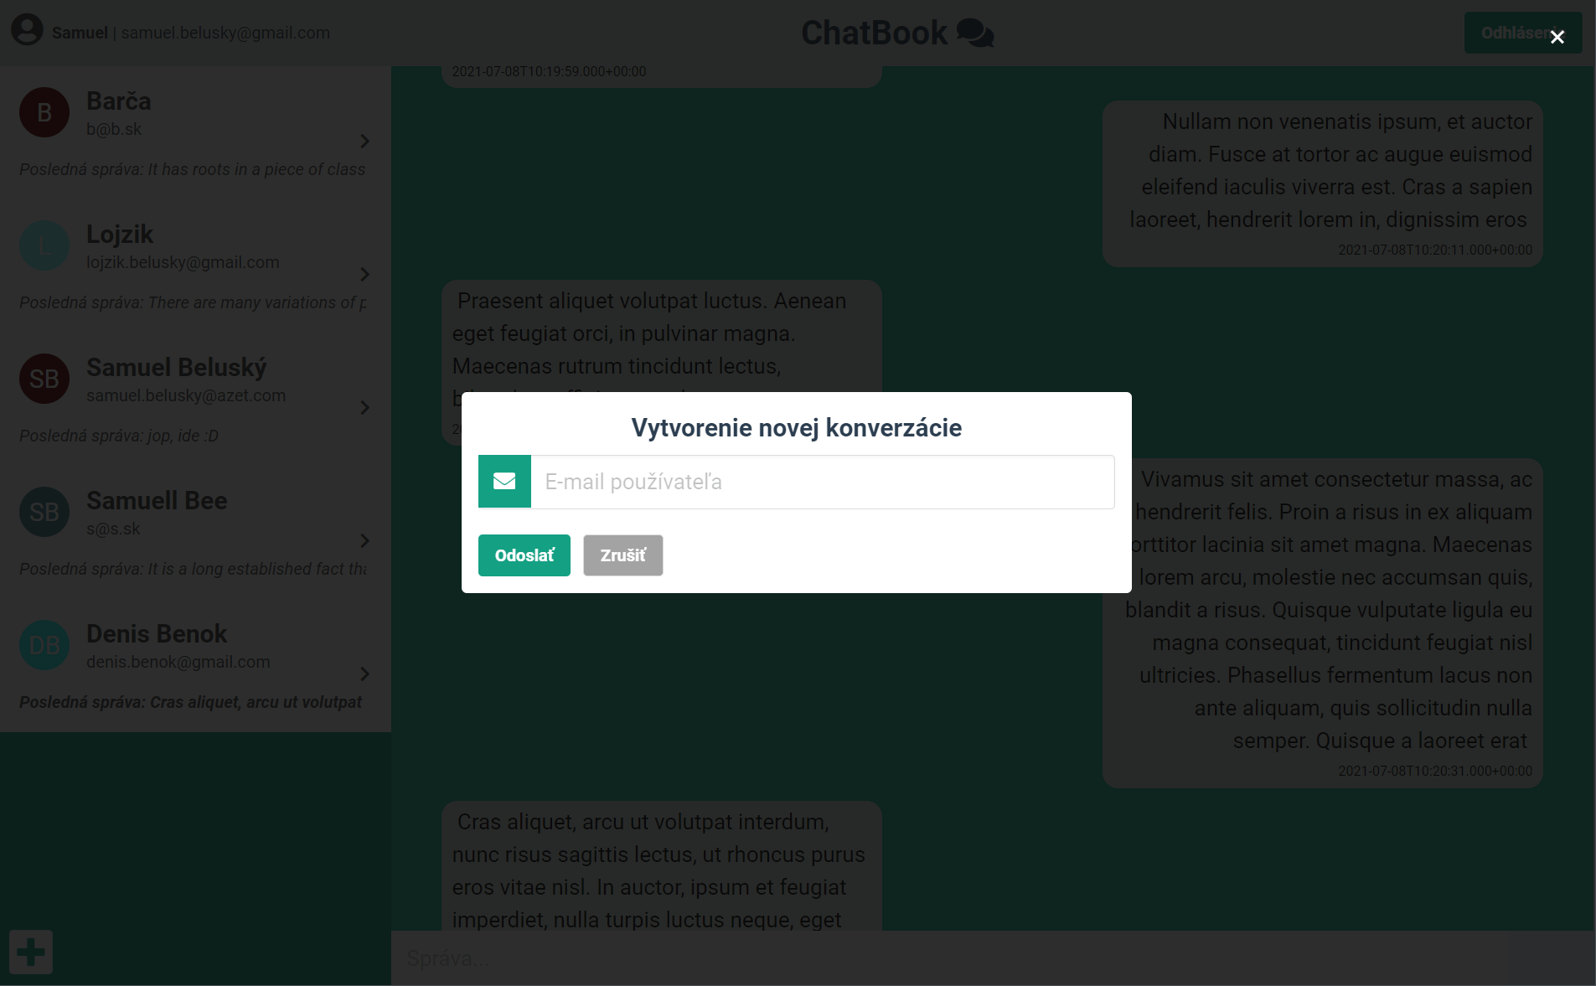Select the Denis Benok contact name
The height and width of the screenshot is (986, 1596).
[157, 634]
